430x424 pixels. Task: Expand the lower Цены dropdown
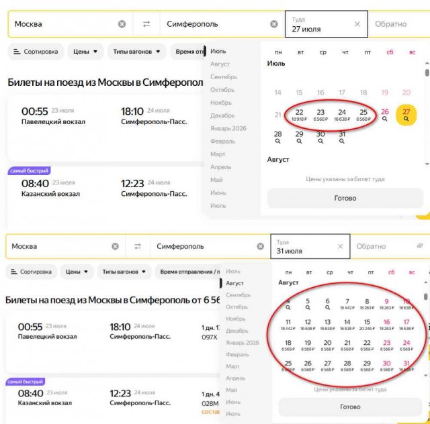[x=77, y=272]
